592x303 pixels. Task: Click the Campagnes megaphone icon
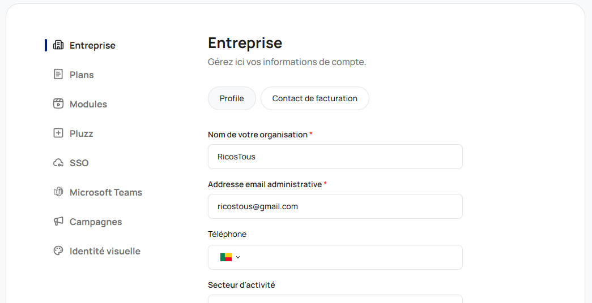pos(58,222)
